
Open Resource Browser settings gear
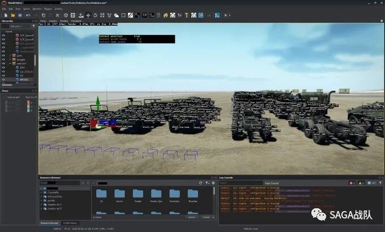pyautogui.click(x=213, y=183)
